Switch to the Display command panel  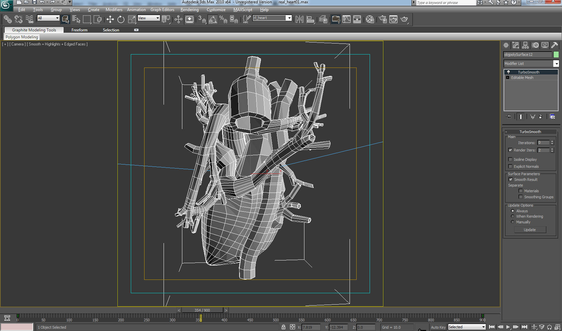545,45
